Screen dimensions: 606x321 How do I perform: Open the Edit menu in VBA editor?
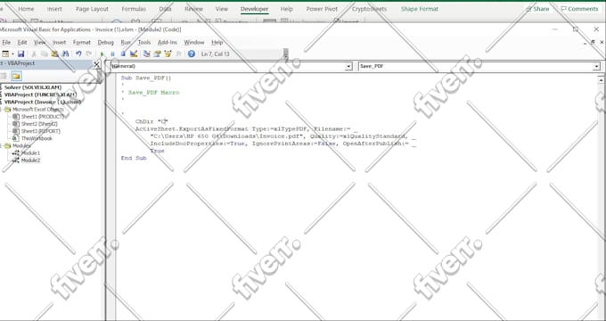tap(22, 42)
